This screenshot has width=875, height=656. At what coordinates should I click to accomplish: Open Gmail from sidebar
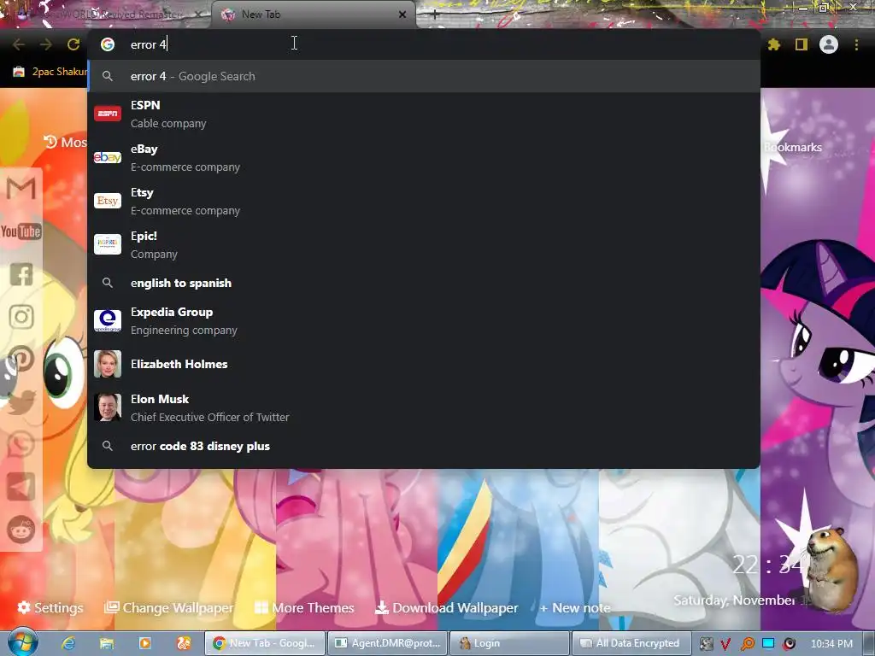click(x=21, y=188)
